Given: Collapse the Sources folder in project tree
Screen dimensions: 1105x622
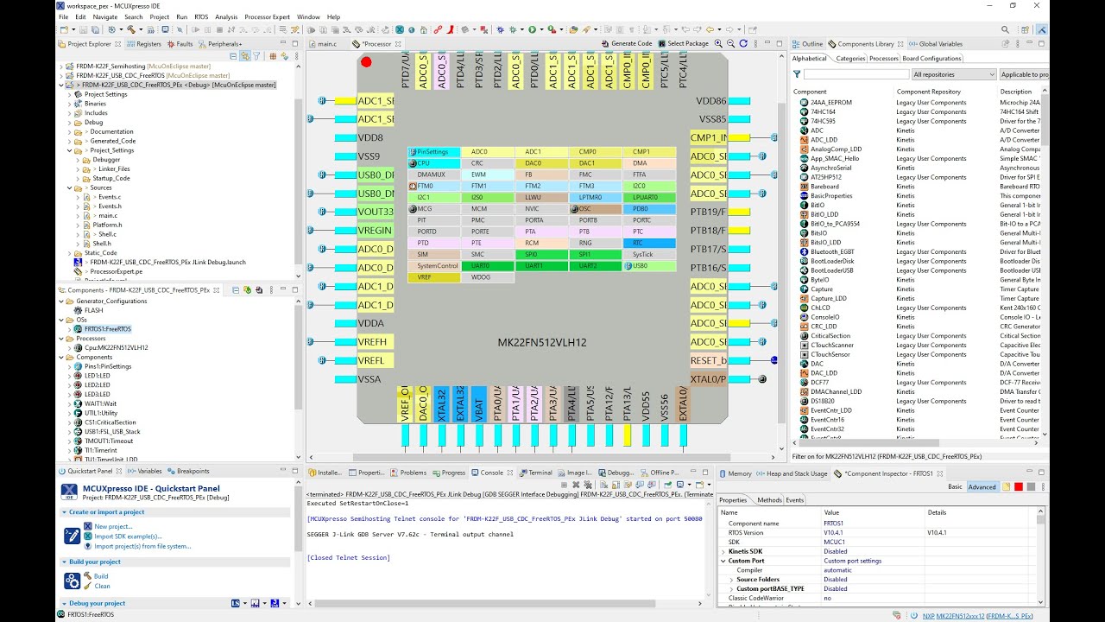Looking at the screenshot, I should click(x=70, y=187).
